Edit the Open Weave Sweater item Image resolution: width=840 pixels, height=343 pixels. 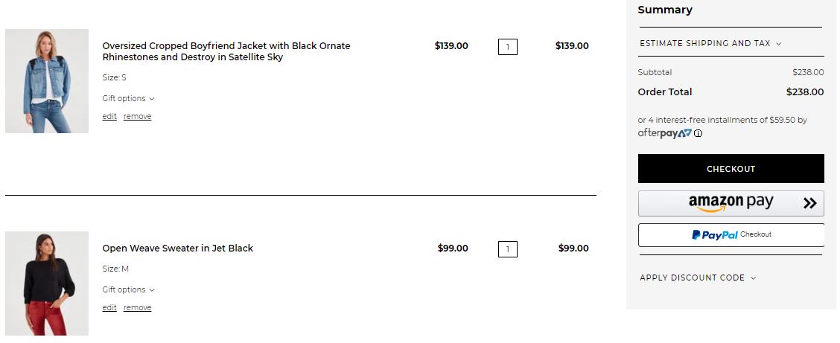(x=109, y=308)
